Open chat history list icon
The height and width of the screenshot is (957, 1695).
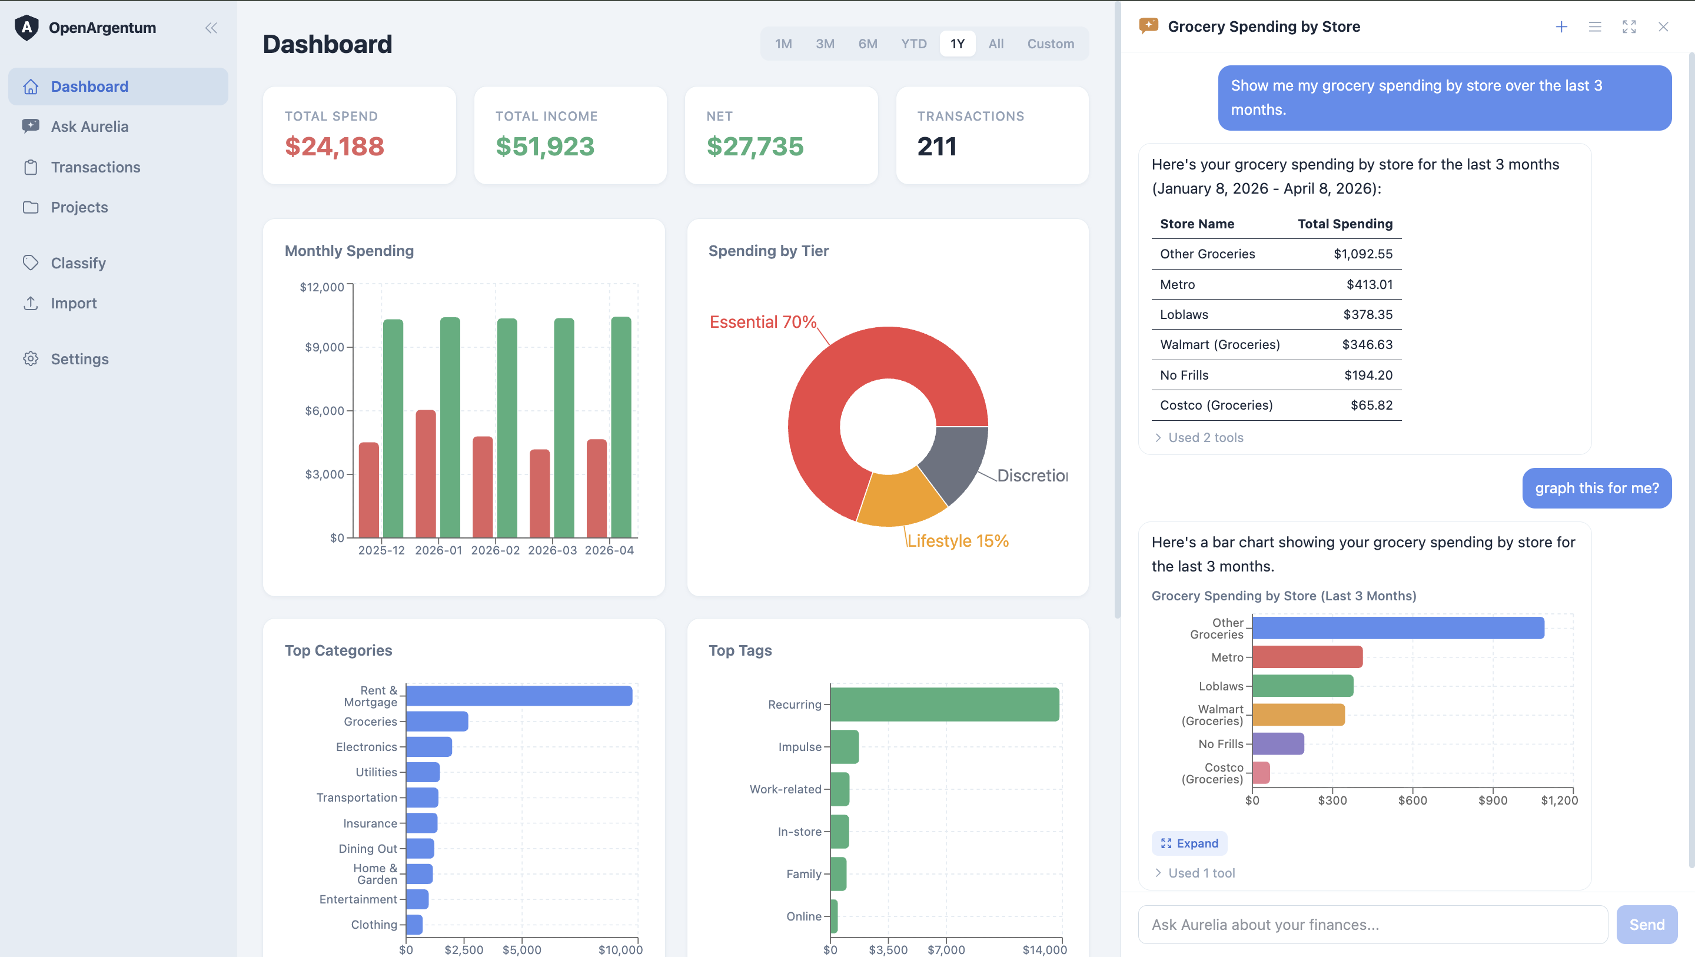click(x=1595, y=26)
